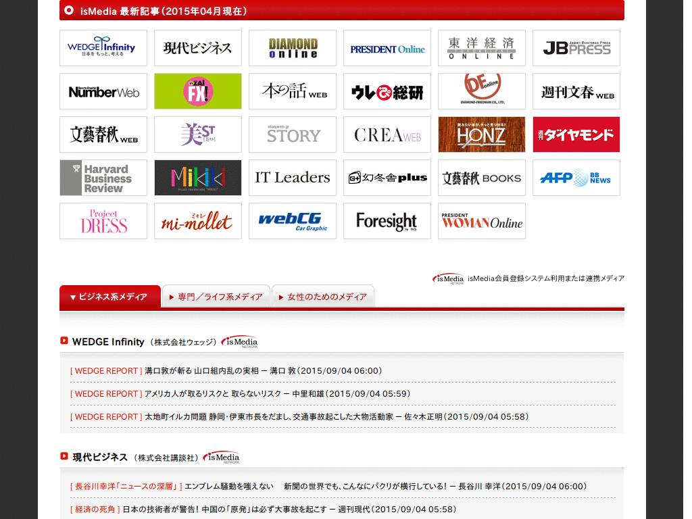This screenshot has height=519, width=692.
Task: Click the Harvard Business Review logo
Action: [x=103, y=178]
